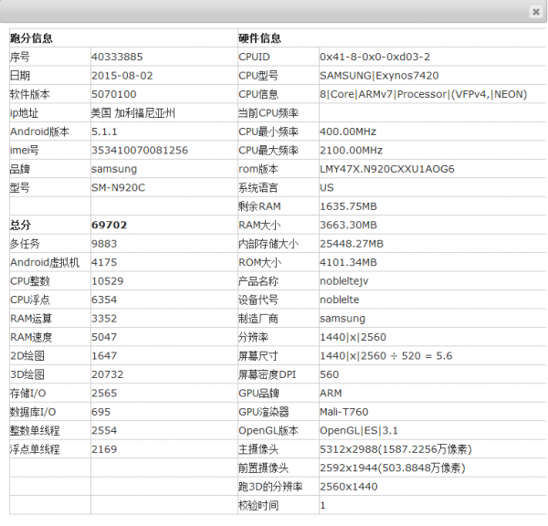
Task: Click the model value SM-N920C
Action: pos(120,187)
